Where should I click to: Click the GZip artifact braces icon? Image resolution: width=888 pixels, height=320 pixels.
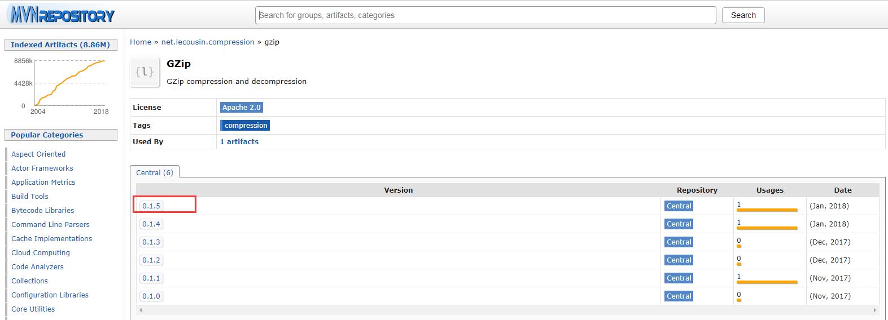[145, 72]
